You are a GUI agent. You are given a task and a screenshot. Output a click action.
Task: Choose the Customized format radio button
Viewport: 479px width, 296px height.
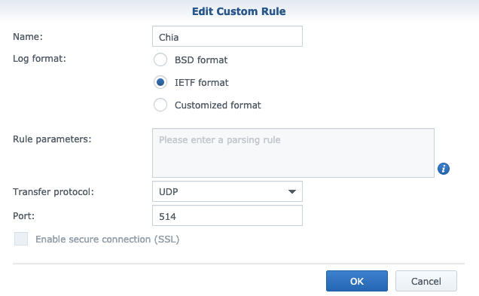[160, 105]
